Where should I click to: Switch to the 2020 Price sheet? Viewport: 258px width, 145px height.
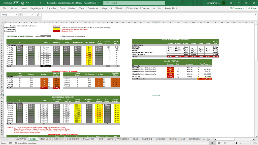pyautogui.click(x=21, y=139)
